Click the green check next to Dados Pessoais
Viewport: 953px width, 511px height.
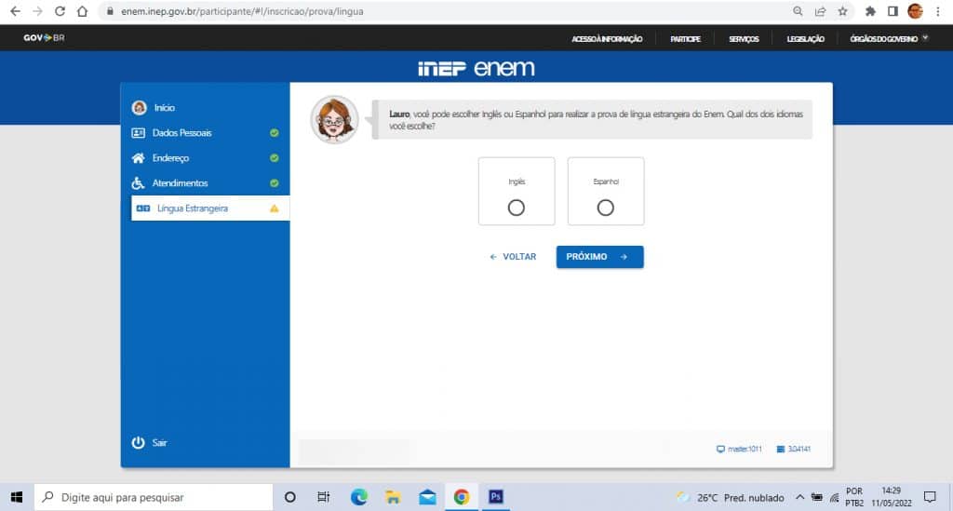click(x=275, y=133)
